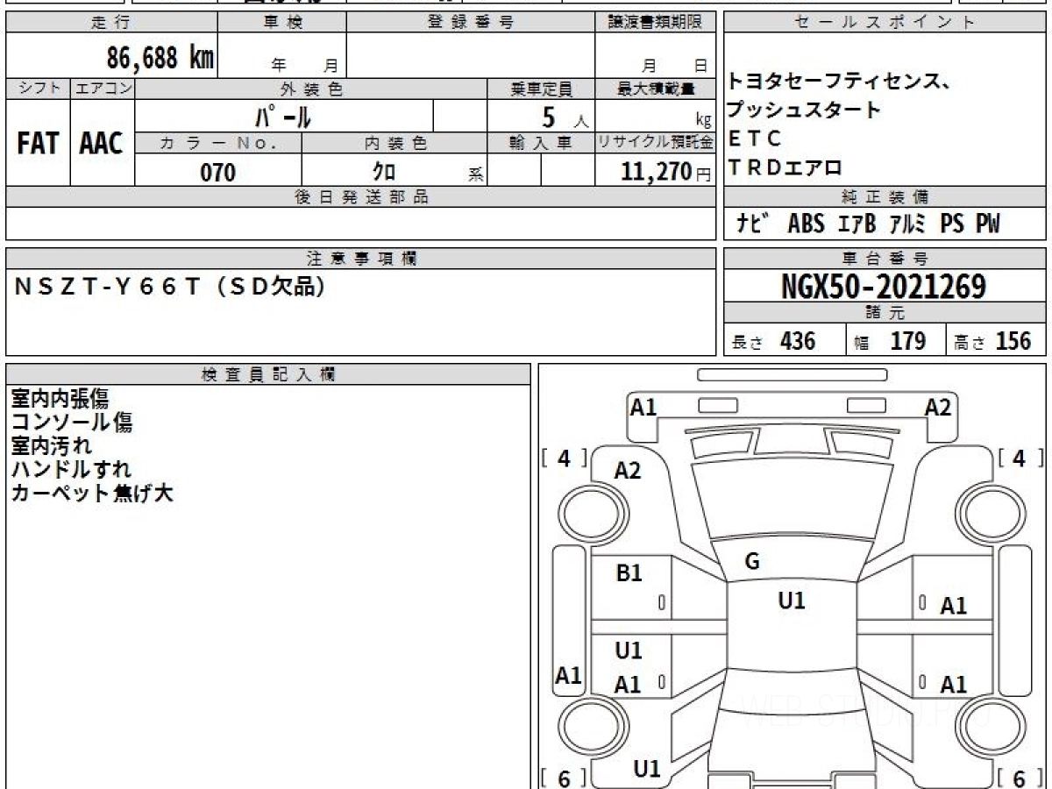The width and height of the screenshot is (1052, 789).
Task: Select the length value 436
Action: coord(798,341)
